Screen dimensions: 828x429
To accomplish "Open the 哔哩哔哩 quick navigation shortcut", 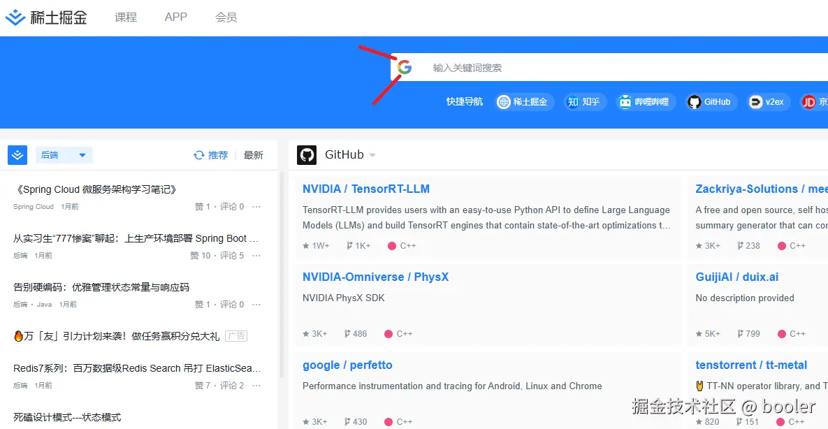I will pyautogui.click(x=645, y=102).
